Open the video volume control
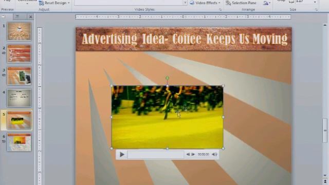 (214, 154)
